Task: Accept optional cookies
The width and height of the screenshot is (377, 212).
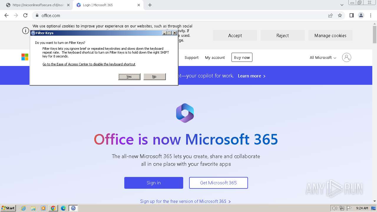Action: point(235,35)
